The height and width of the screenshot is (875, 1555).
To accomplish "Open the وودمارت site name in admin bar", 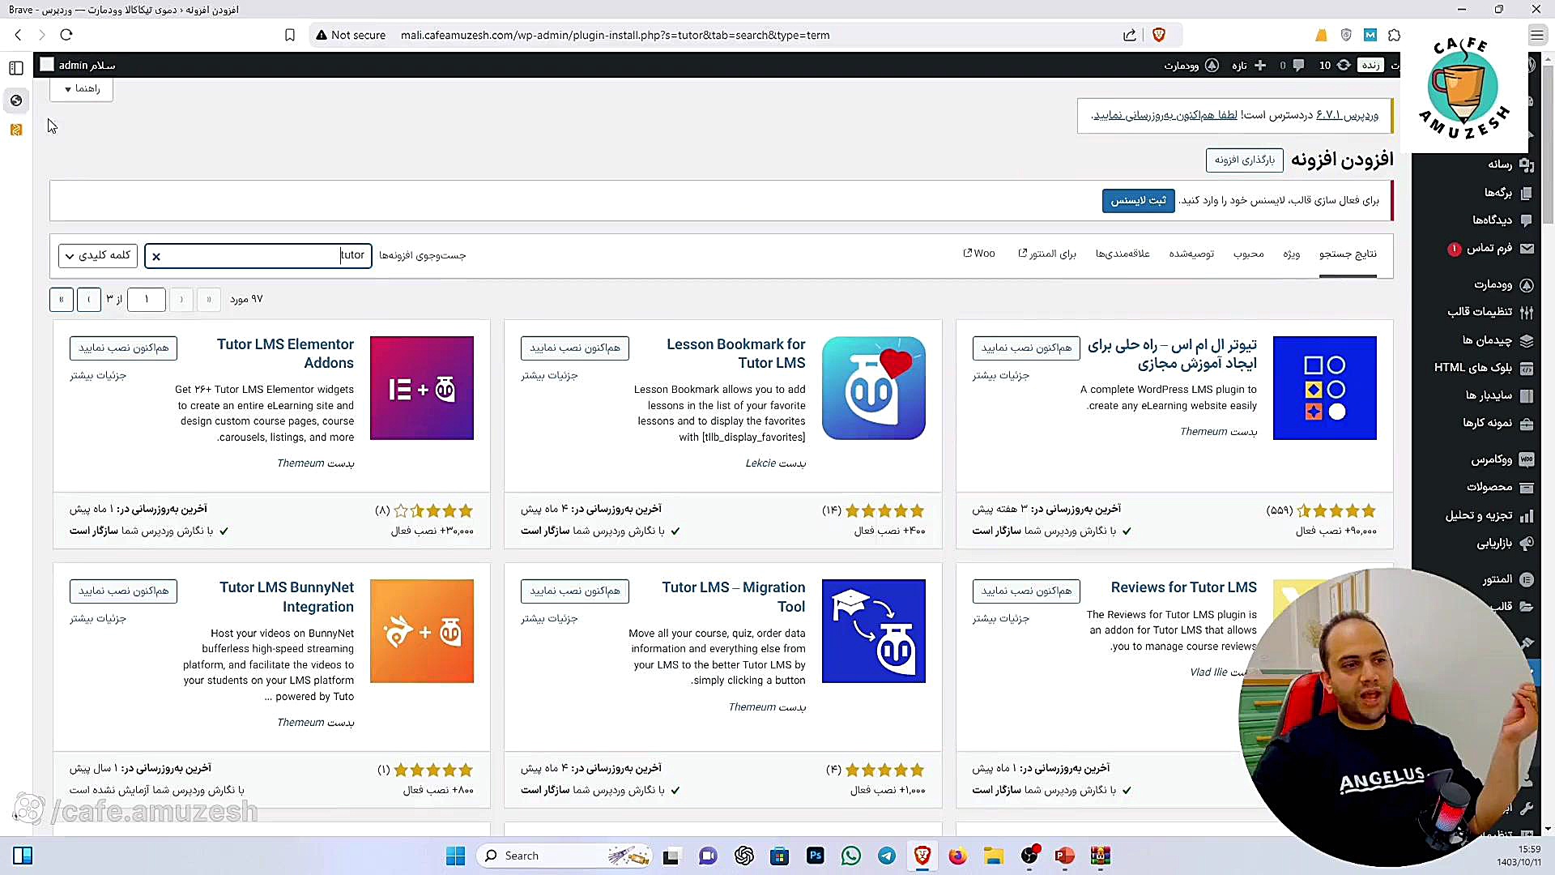I will 1191,65.
